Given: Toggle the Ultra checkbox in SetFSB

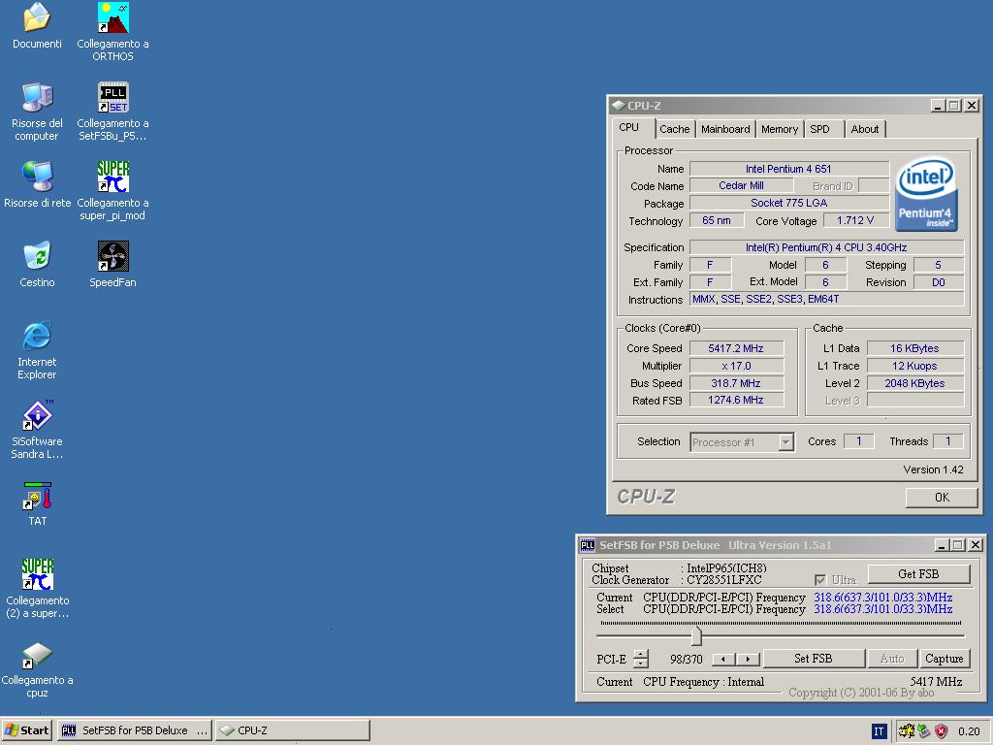Looking at the screenshot, I should [820, 580].
